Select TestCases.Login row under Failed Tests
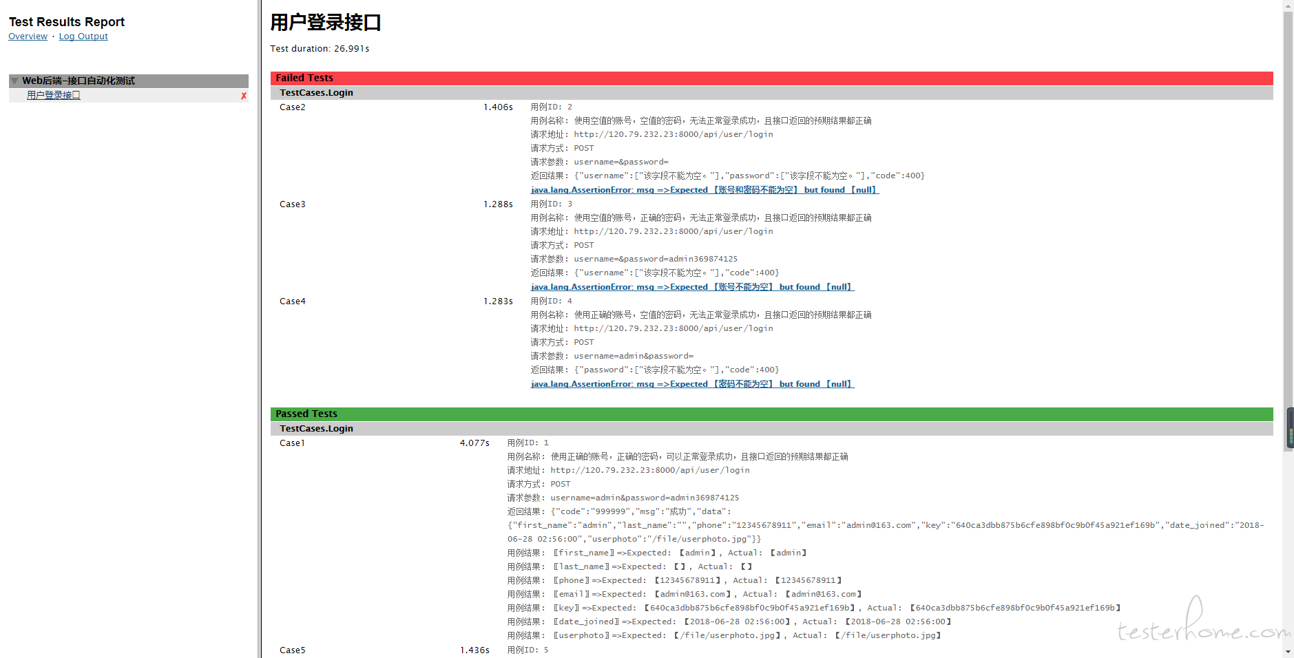The height and width of the screenshot is (658, 1294). click(x=316, y=93)
